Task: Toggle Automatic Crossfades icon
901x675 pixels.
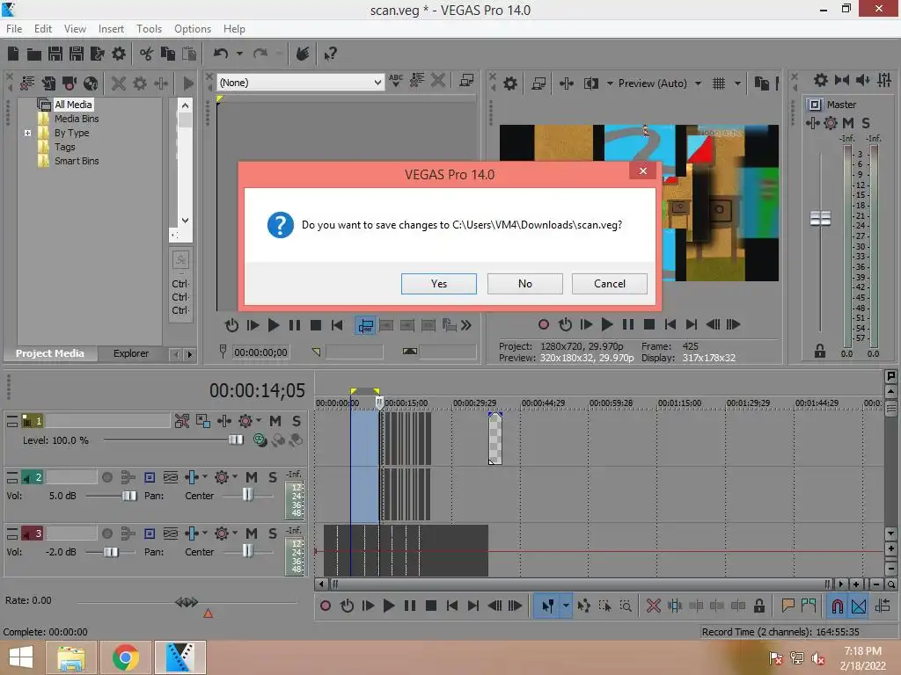Action: 859,606
